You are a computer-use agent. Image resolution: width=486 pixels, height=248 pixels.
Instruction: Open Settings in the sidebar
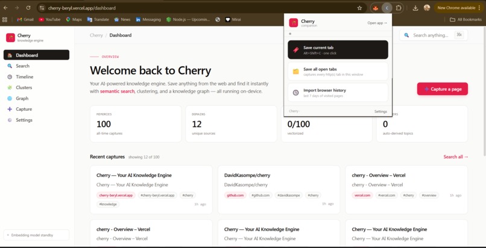[36, 120]
